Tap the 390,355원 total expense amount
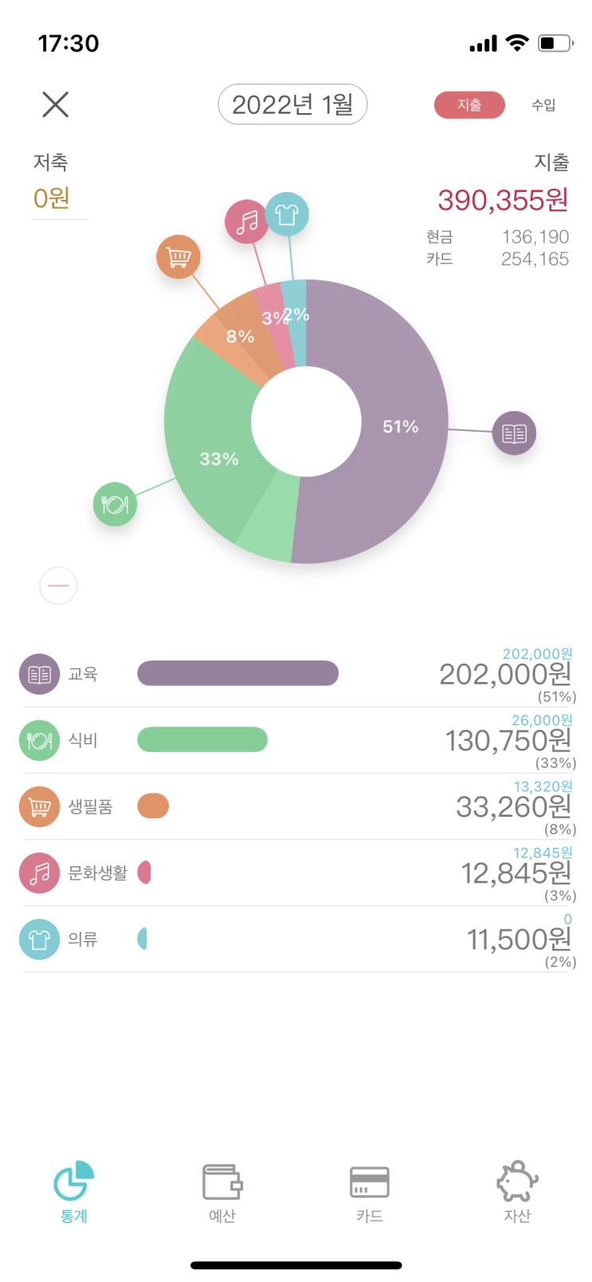592x1282 pixels. coord(503,200)
